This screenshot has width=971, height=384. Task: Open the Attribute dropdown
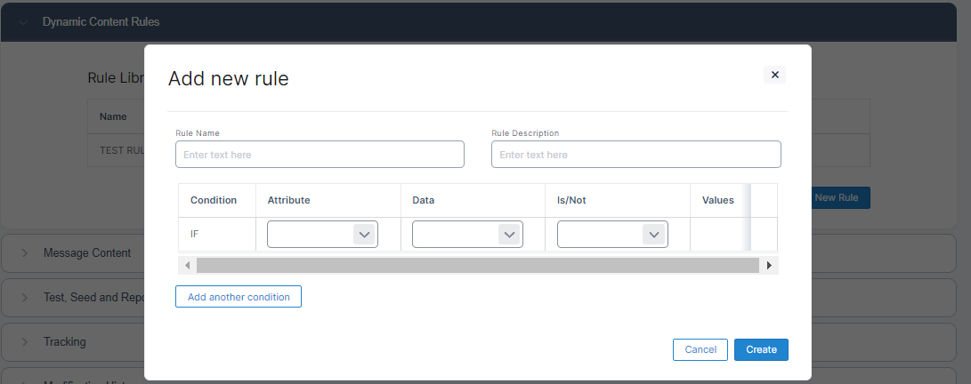coord(322,235)
